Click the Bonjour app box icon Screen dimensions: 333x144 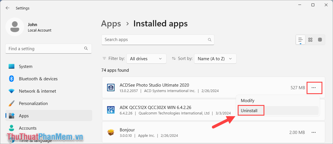(x=111, y=132)
